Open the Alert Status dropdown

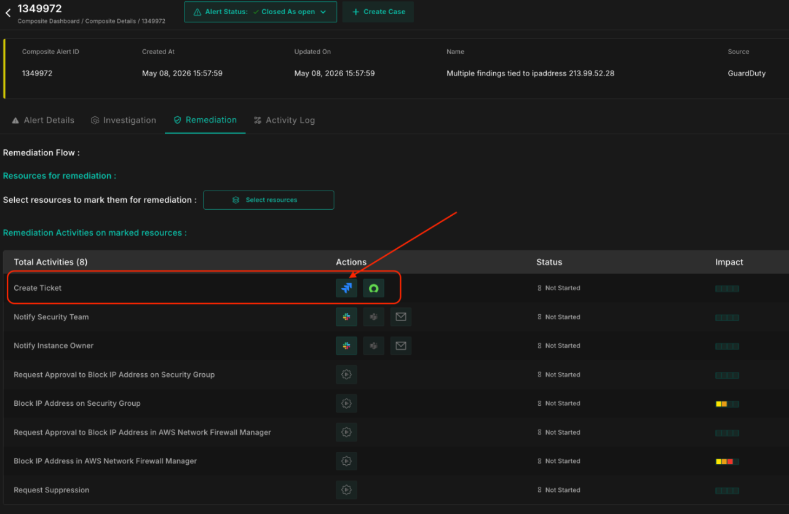tap(261, 12)
